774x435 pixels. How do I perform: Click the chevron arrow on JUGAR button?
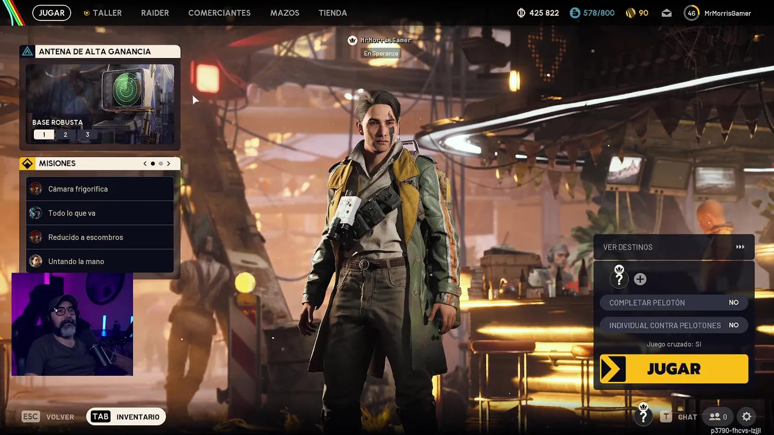coord(613,369)
